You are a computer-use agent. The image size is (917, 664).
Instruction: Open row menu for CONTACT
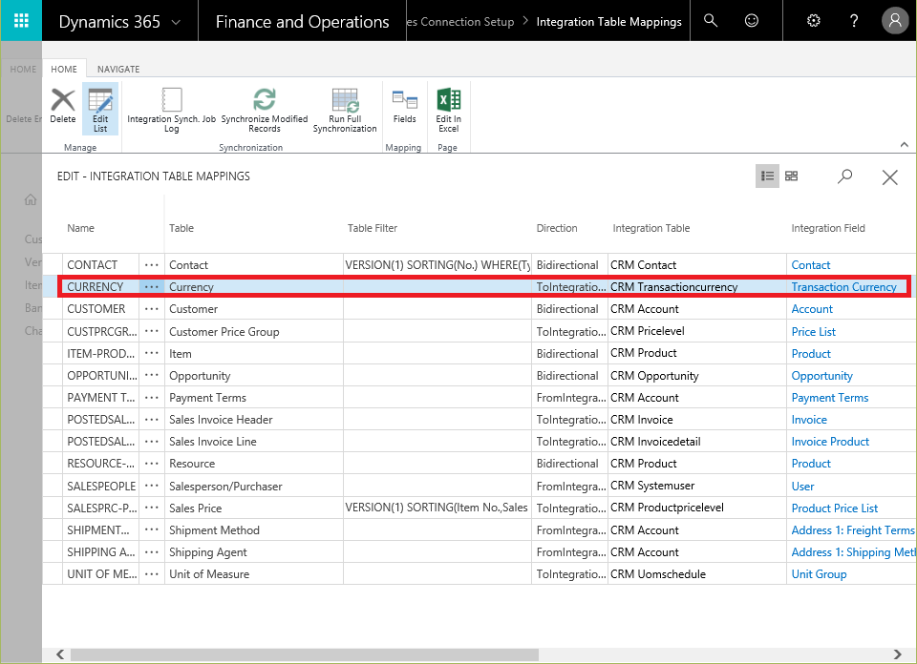pos(152,264)
